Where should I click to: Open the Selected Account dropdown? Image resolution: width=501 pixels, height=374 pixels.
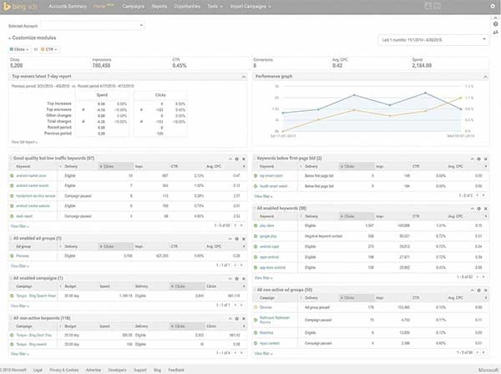(x=74, y=25)
